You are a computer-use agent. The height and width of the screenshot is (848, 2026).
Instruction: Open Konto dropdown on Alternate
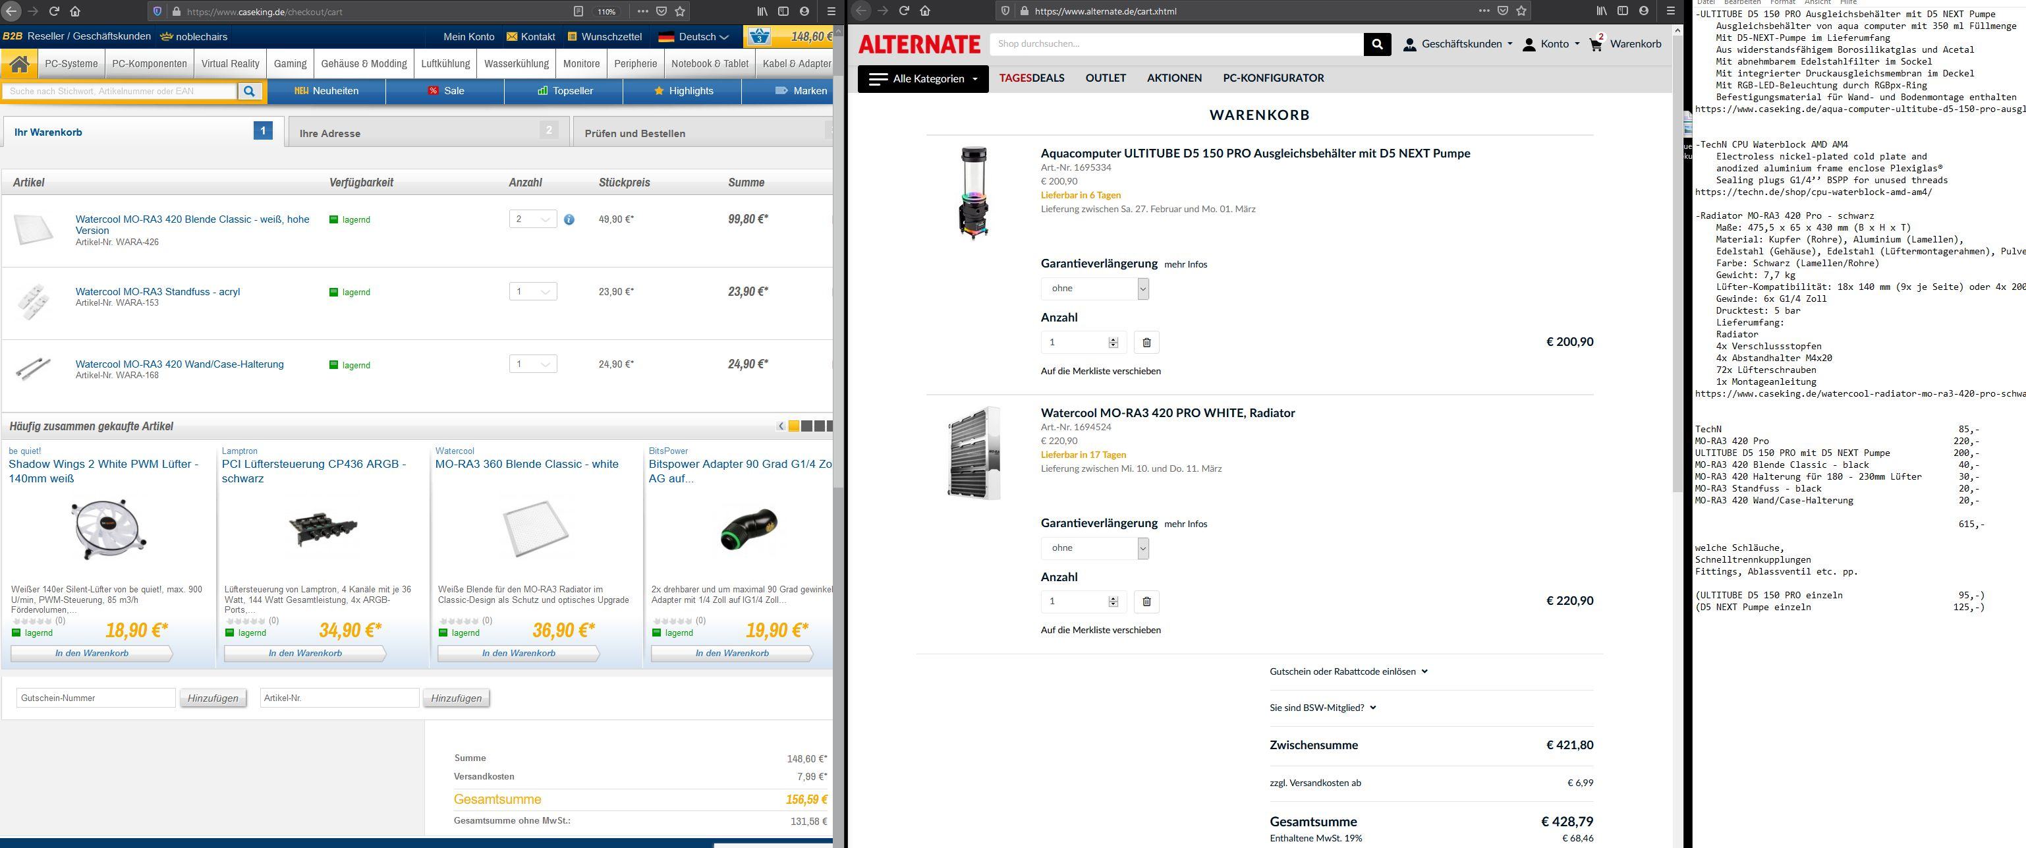pos(1550,44)
